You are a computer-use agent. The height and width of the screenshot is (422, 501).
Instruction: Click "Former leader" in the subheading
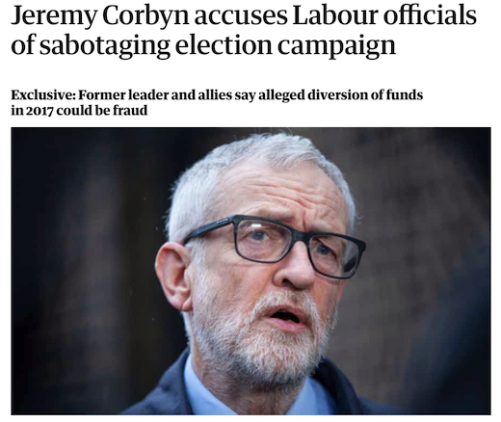[x=123, y=94]
